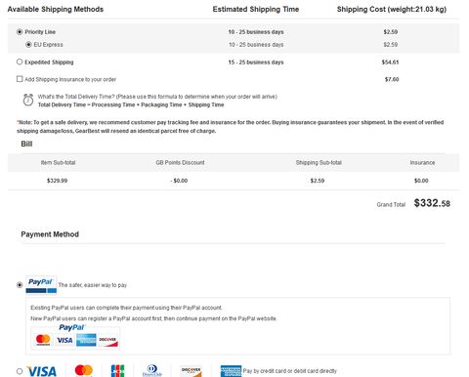The width and height of the screenshot is (469, 377).
Task: Click the delivery time clock icon
Action: 28,100
